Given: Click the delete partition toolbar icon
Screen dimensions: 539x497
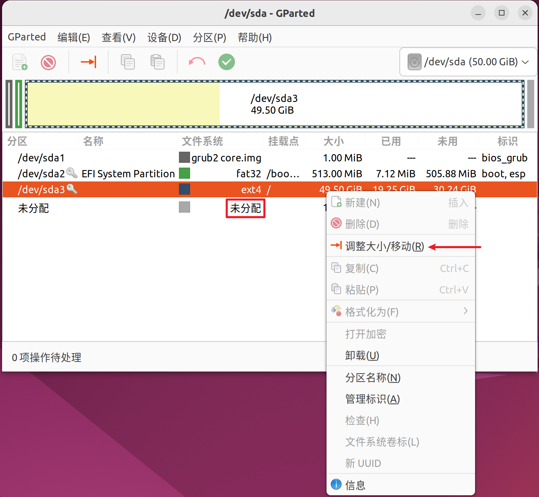Looking at the screenshot, I should (x=48, y=63).
